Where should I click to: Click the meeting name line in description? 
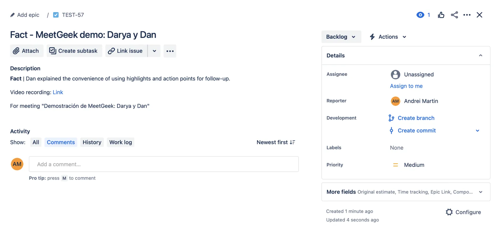tap(80, 106)
